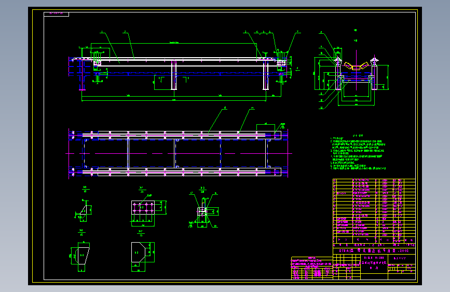450x292 pixels.
Task: Select the title text ending in -2002
Action: pyautogui.click(x=374, y=251)
